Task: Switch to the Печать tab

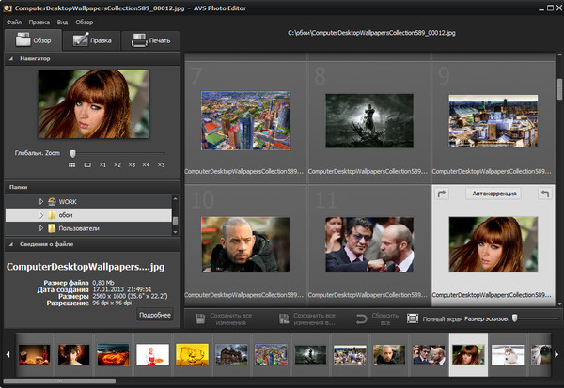Action: [150, 40]
